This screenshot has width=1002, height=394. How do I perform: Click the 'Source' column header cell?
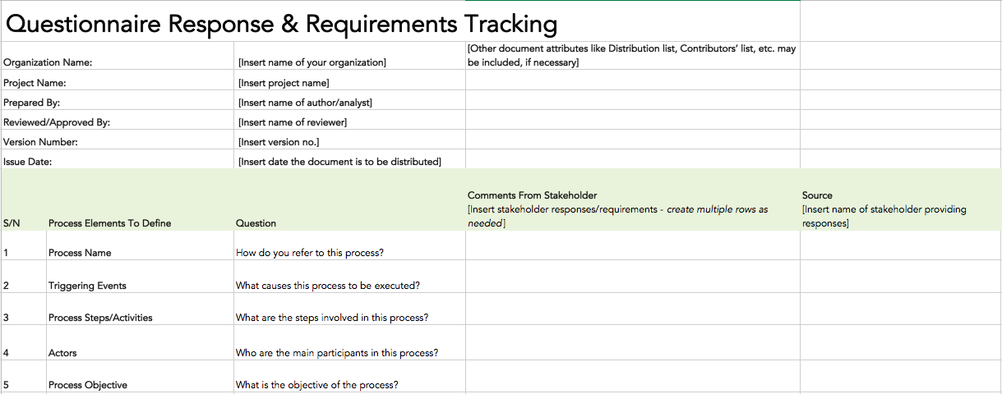(901, 200)
